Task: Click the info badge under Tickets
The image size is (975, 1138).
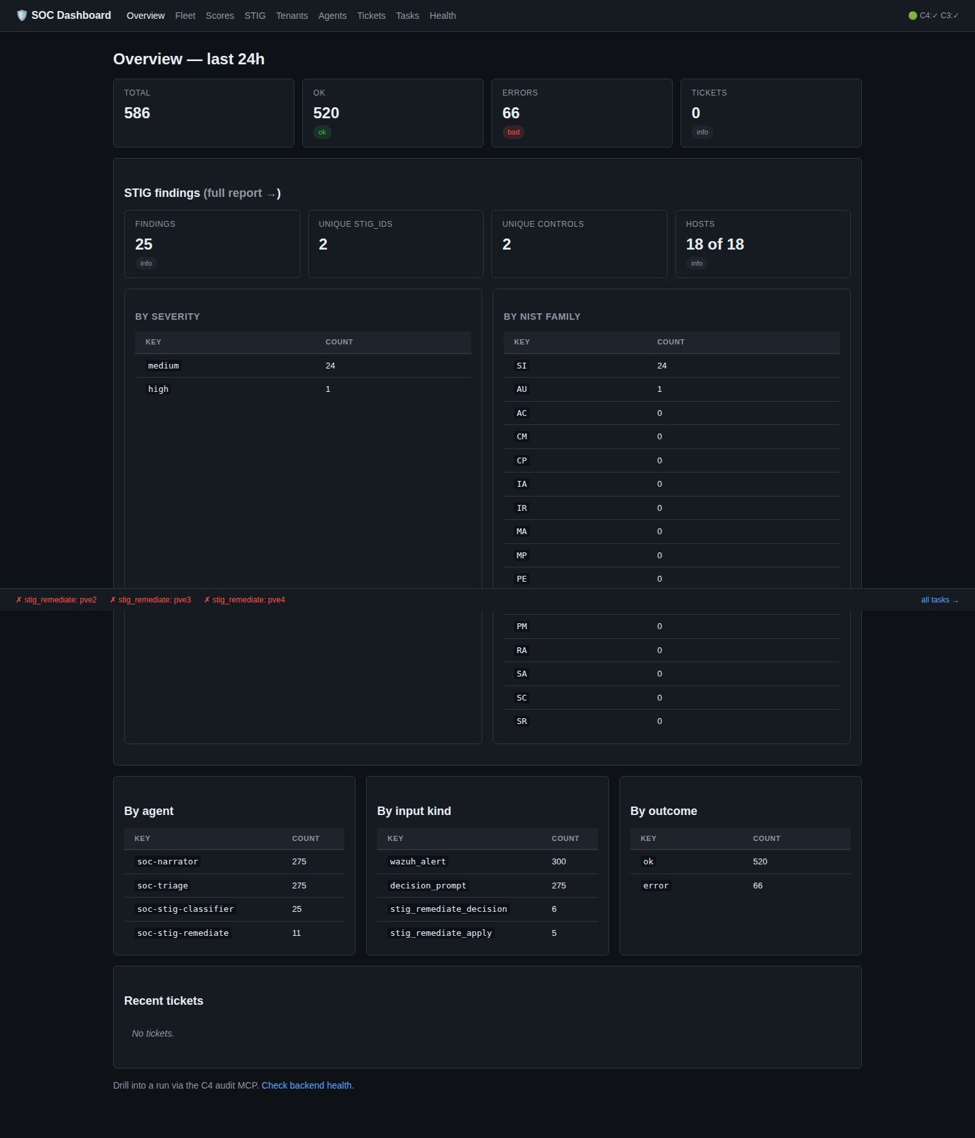Action: pyautogui.click(x=703, y=132)
